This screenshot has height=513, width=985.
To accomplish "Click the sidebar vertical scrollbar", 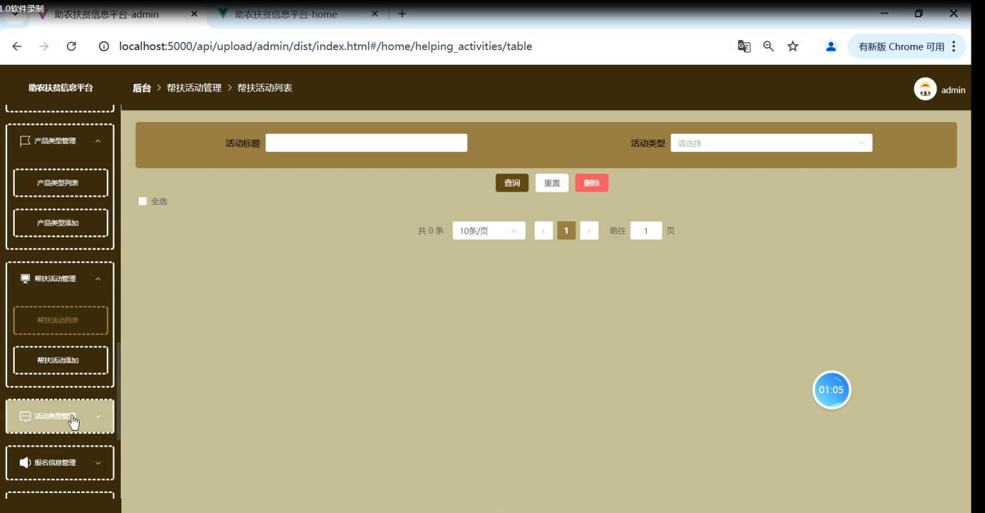I will point(118,392).
